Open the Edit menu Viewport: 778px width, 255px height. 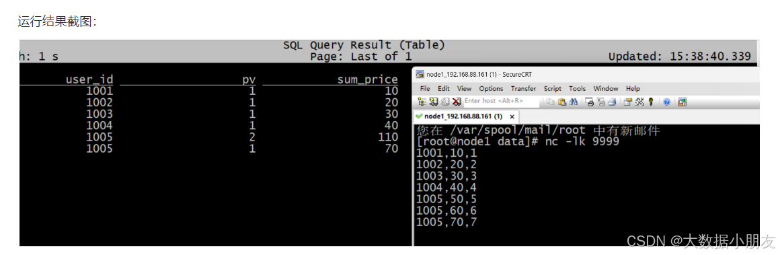444,88
